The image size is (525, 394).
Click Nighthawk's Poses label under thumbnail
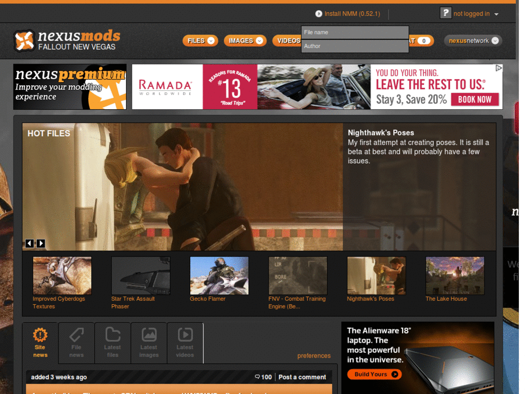(370, 299)
